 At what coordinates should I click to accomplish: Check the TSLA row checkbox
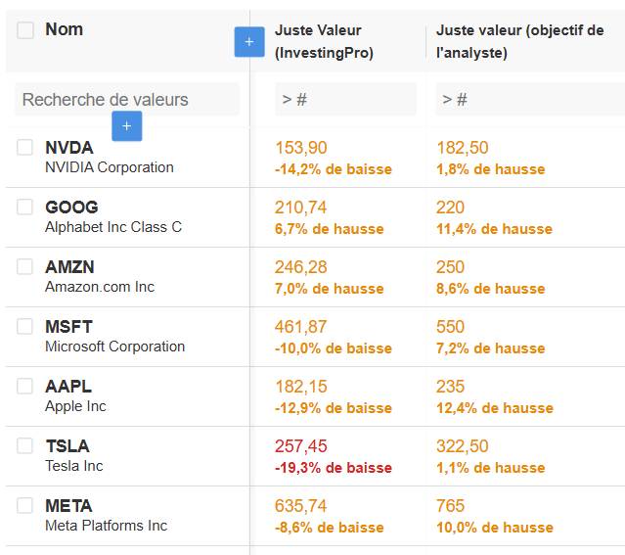click(25, 446)
